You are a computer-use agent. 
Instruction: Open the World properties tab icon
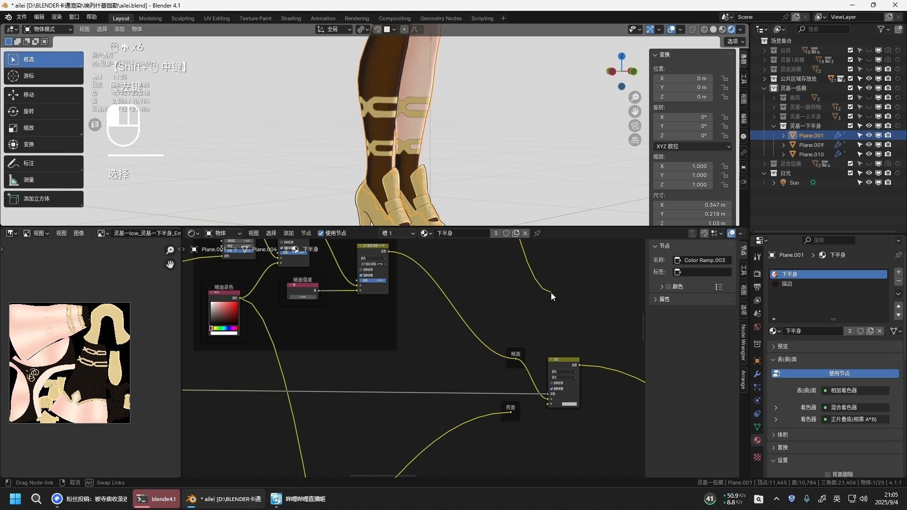point(757,327)
